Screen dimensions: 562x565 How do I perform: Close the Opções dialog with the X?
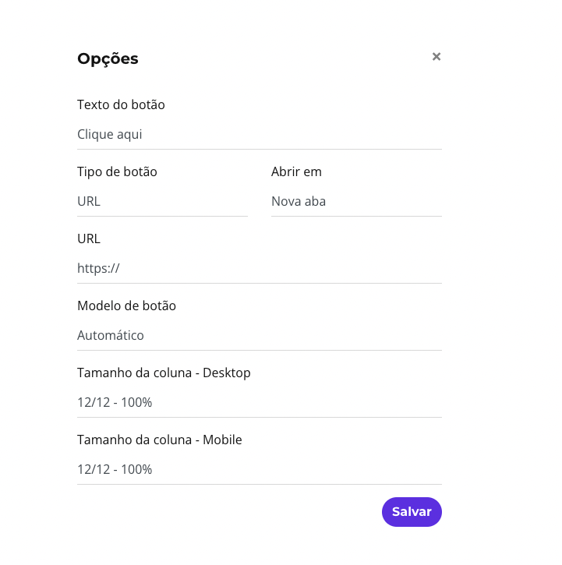pyautogui.click(x=437, y=57)
